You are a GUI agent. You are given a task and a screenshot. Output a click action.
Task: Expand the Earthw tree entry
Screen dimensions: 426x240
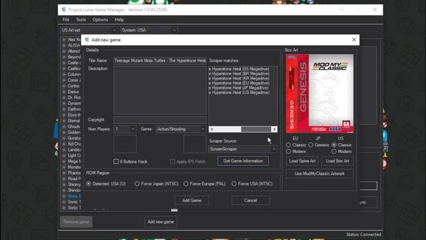pyautogui.click(x=64, y=109)
